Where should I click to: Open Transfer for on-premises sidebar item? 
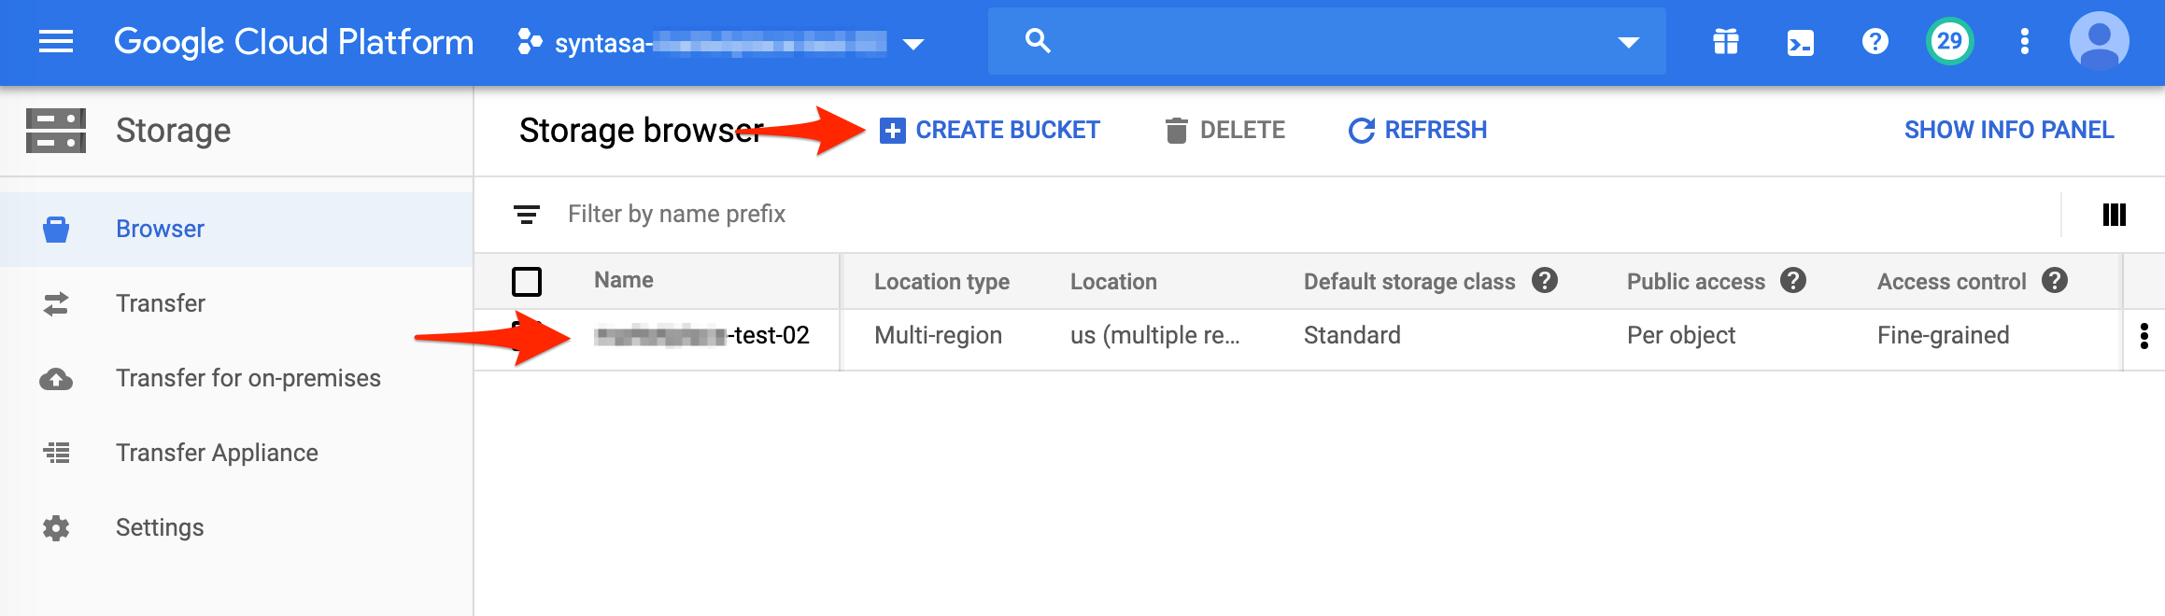coord(248,378)
